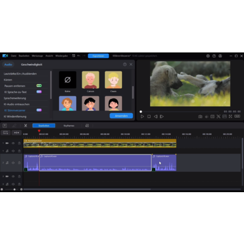The width and height of the screenshot is (244, 244).
Task: Click the frame-corners icon under preview
Action: click(x=218, y=117)
